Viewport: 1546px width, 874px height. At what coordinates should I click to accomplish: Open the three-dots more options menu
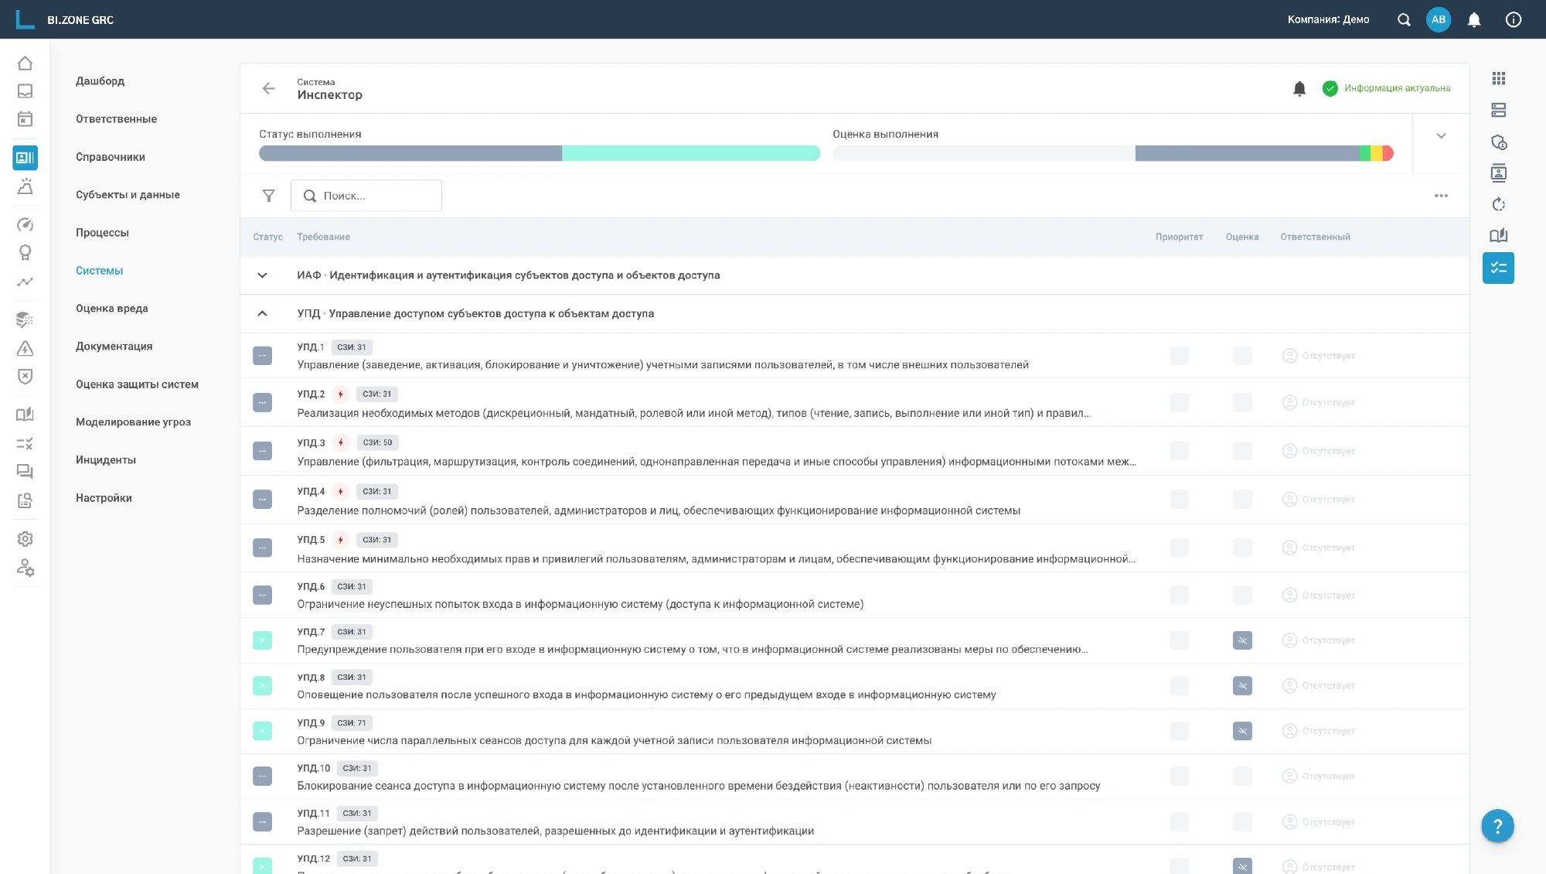point(1441,196)
